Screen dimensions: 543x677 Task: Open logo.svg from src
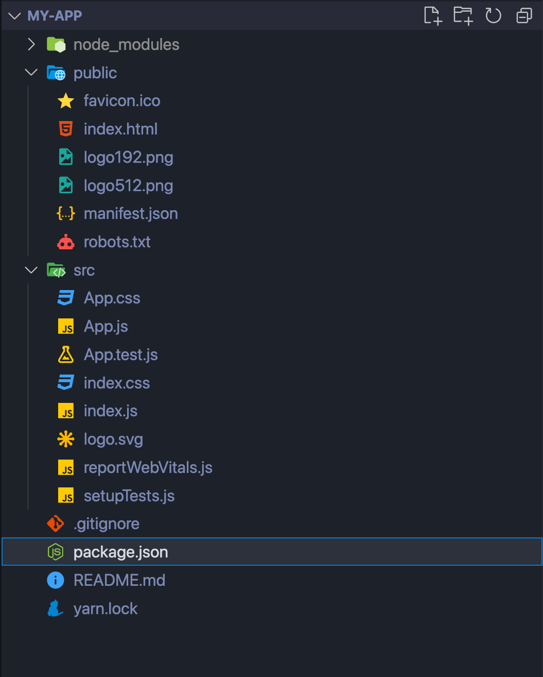point(113,439)
